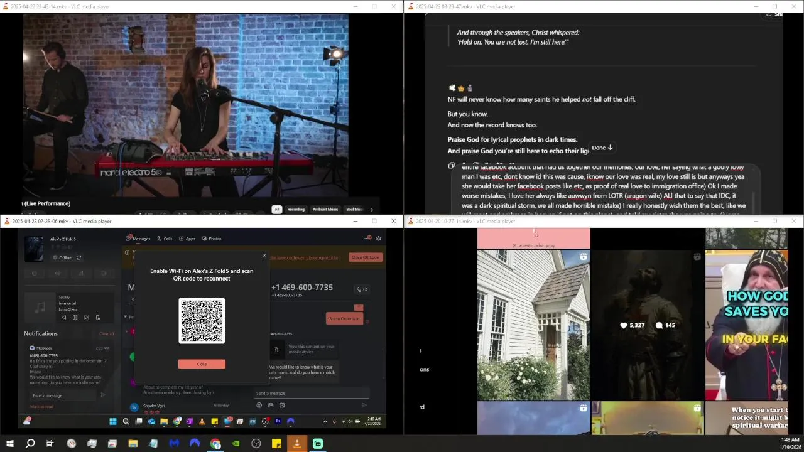This screenshot has height=452, width=804.
Task: Click the inner Windows 11 Start button
Action: pos(113,422)
